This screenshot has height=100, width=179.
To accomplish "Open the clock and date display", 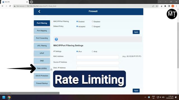I will click(170, 97).
